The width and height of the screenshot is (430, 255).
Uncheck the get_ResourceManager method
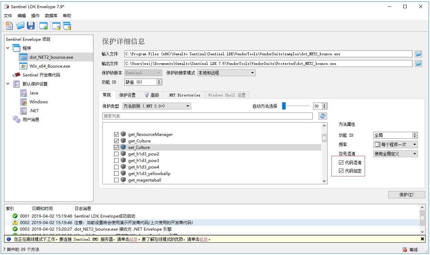(116, 134)
